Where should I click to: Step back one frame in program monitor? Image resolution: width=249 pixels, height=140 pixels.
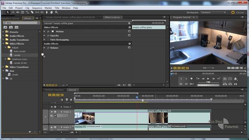click(x=203, y=79)
